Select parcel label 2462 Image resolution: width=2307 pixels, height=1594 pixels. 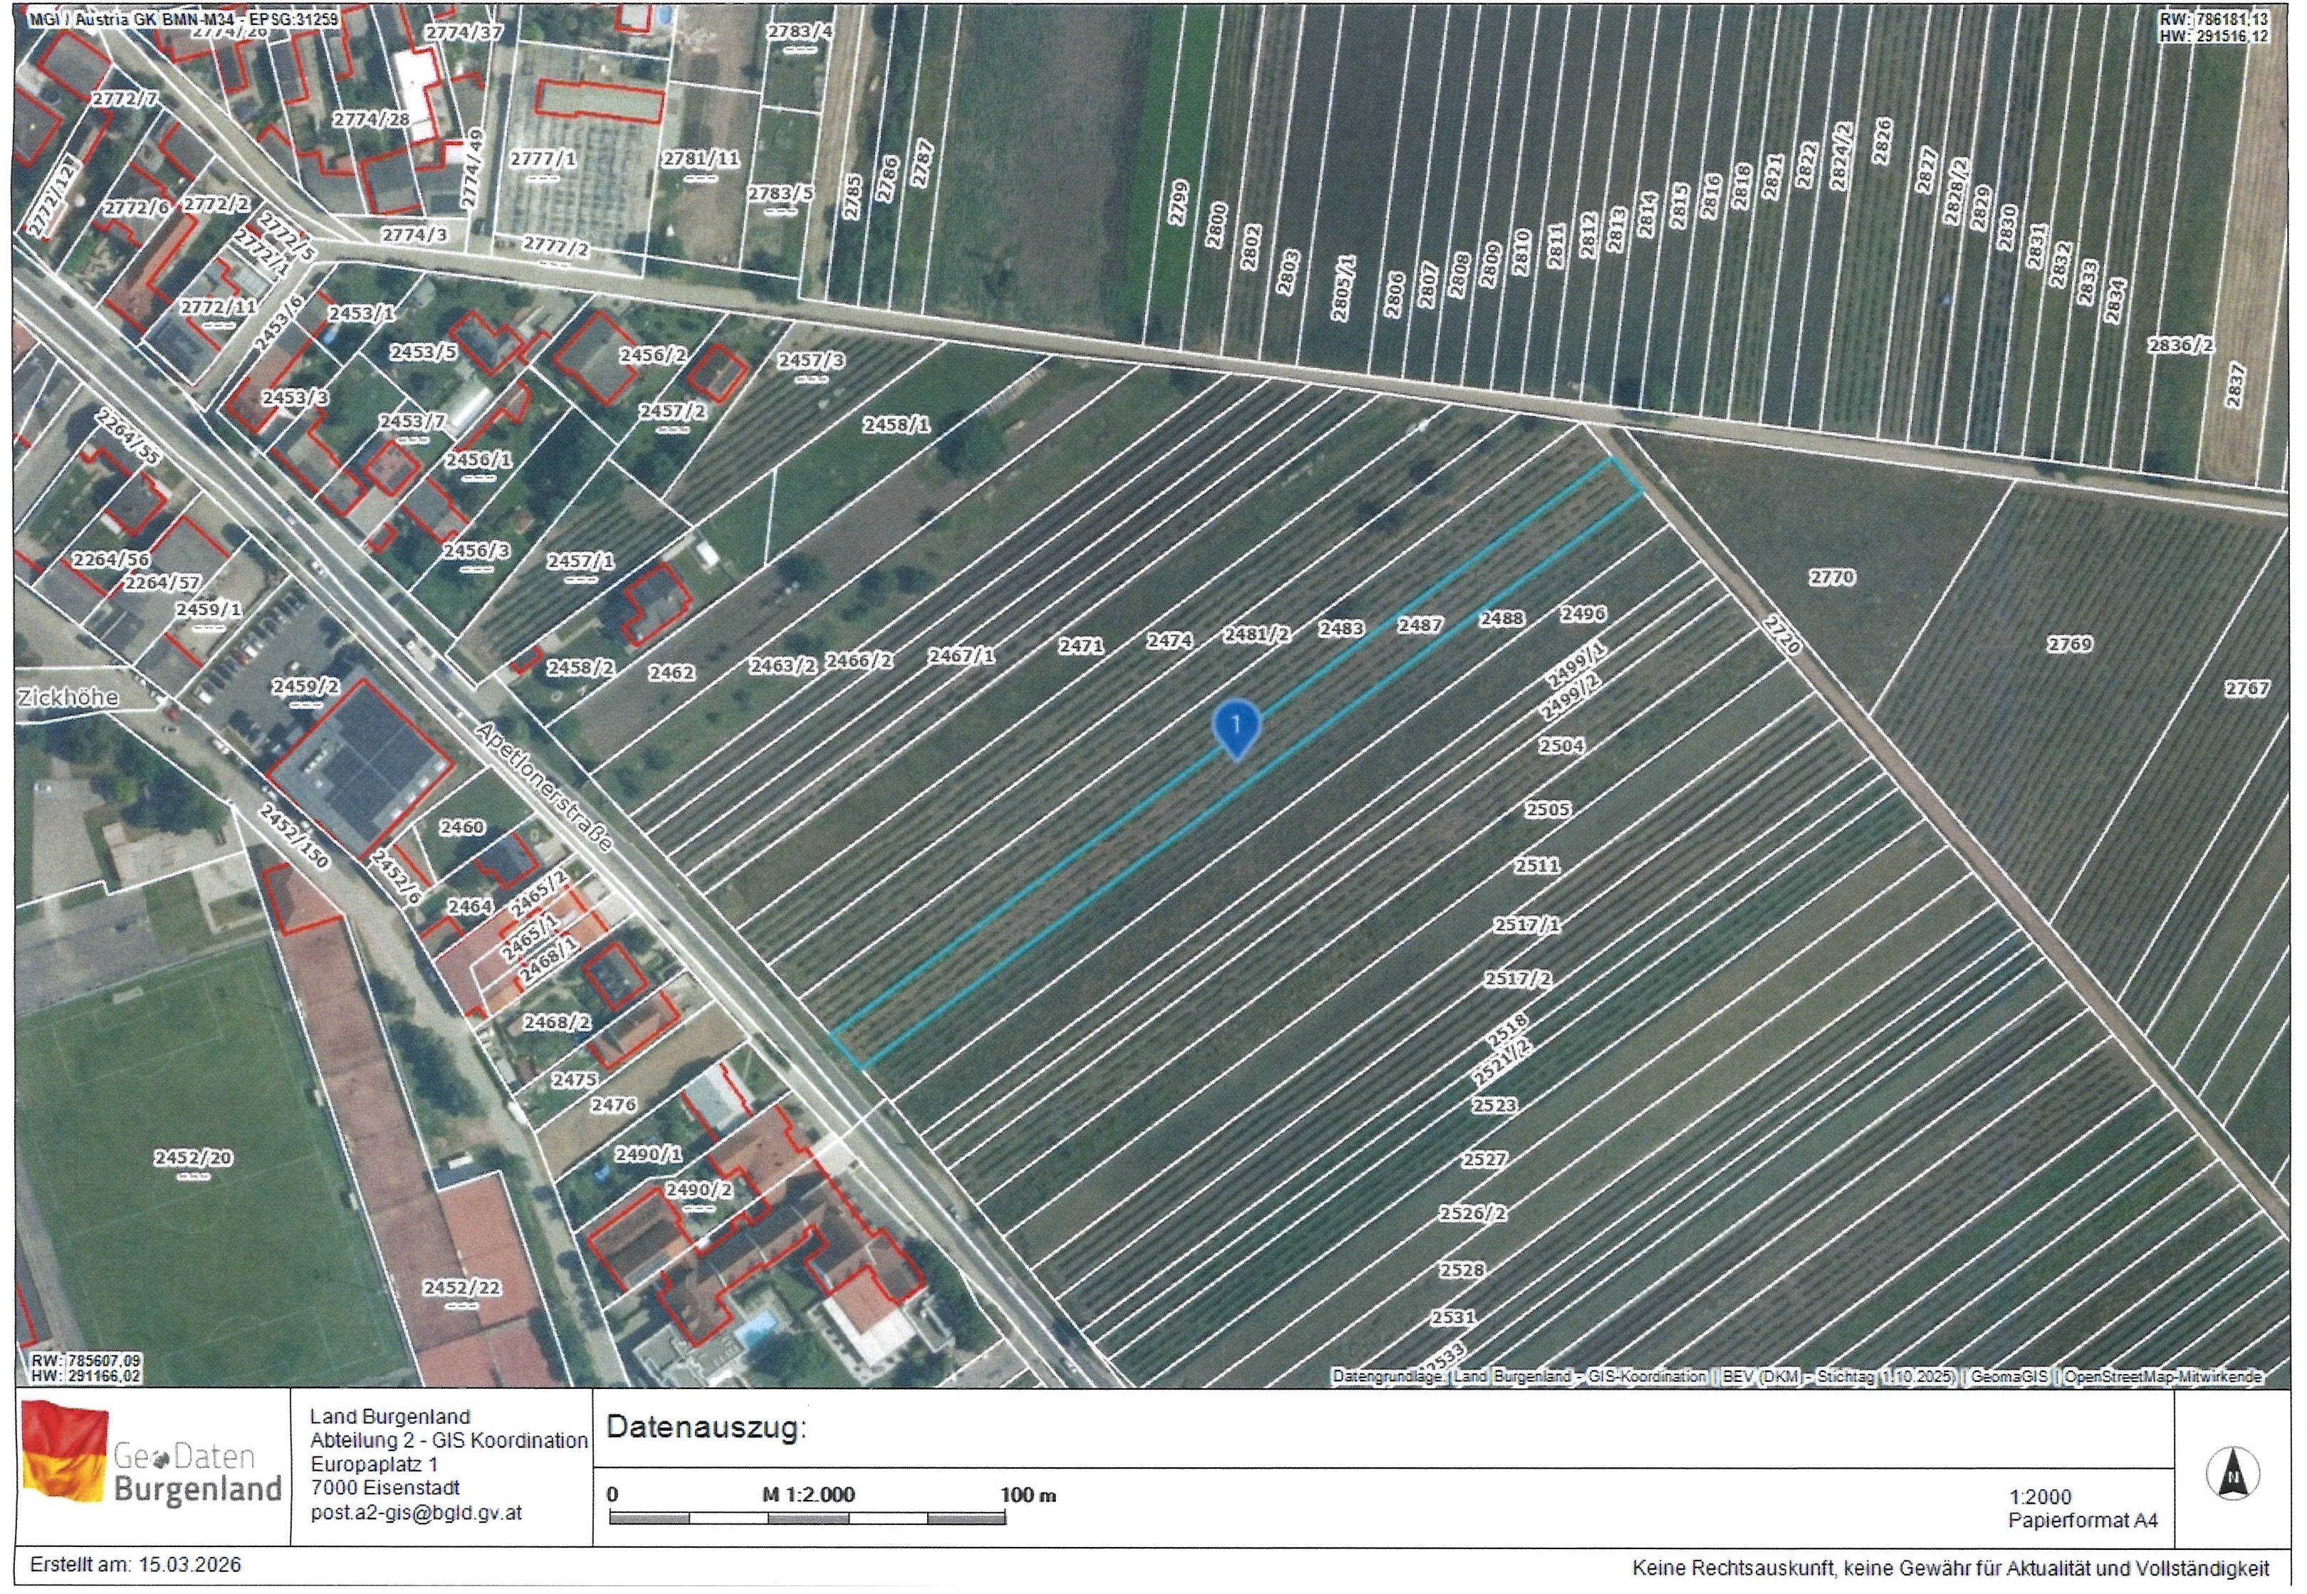[x=671, y=672]
